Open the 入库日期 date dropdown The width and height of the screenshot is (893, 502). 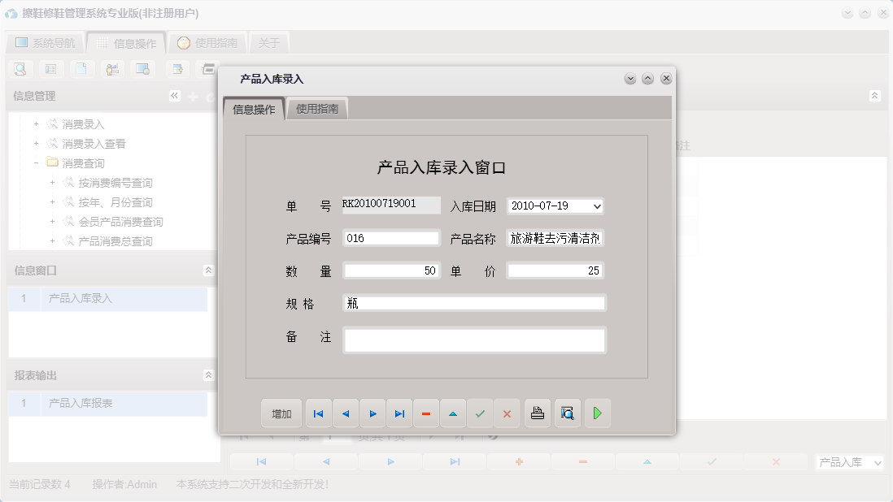click(x=598, y=206)
